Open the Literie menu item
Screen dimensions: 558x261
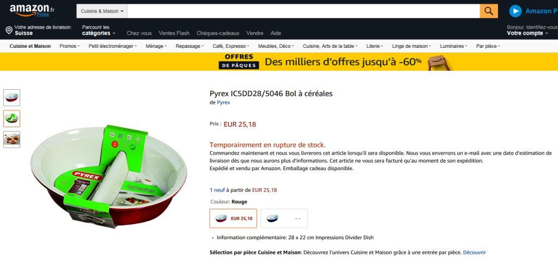point(375,46)
